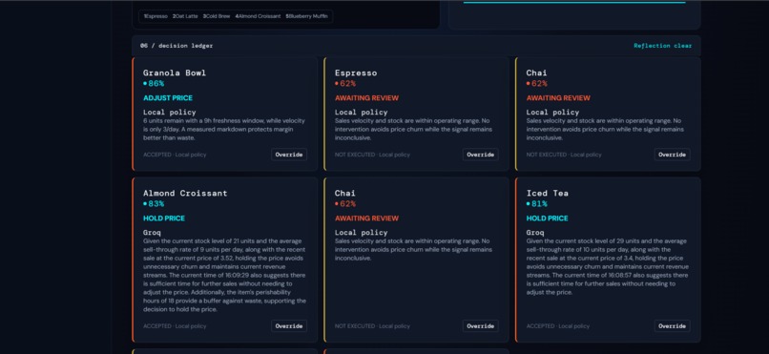Click the Reflection clear link

click(x=662, y=46)
